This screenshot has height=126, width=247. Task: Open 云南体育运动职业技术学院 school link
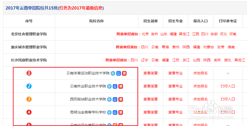pyautogui.click(x=88, y=73)
